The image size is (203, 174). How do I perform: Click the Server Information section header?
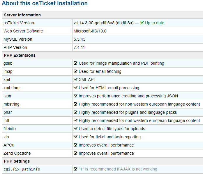point(22,15)
